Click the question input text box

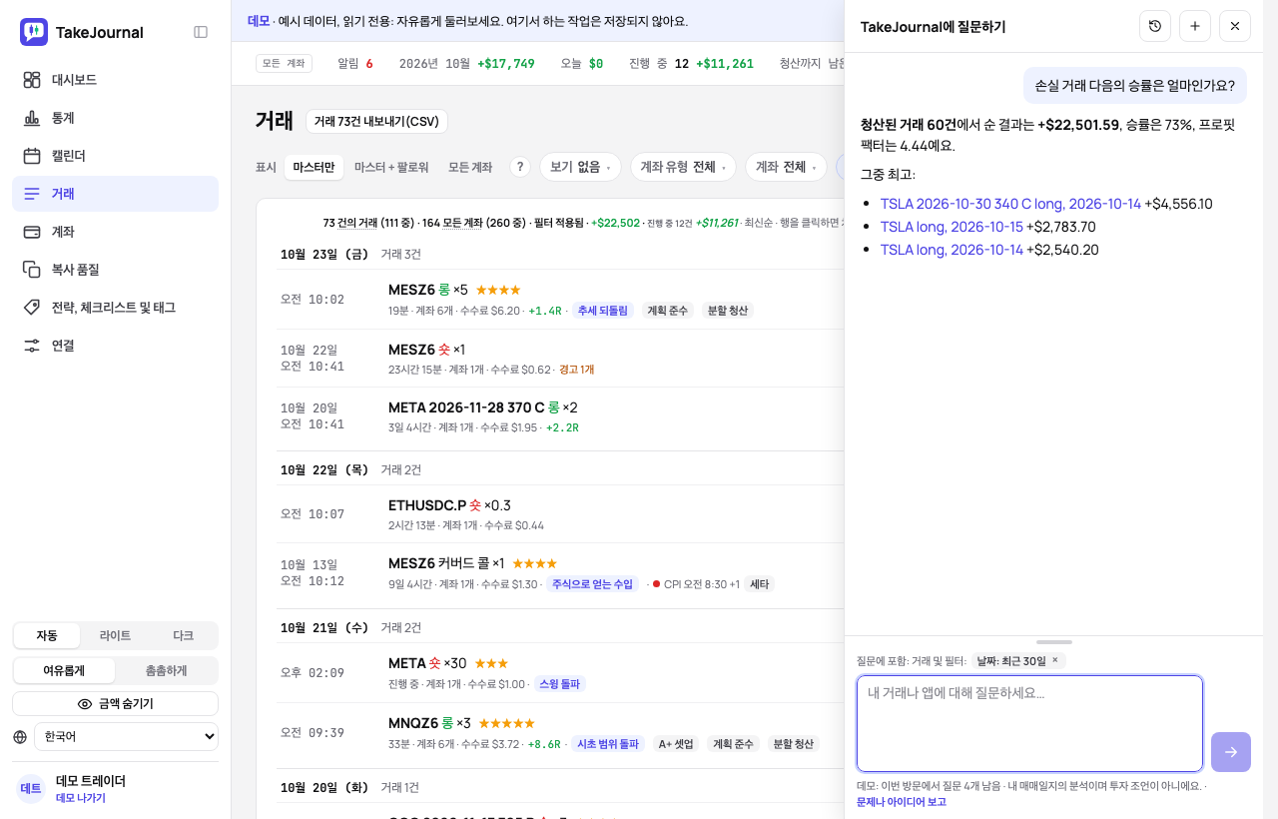1029,724
